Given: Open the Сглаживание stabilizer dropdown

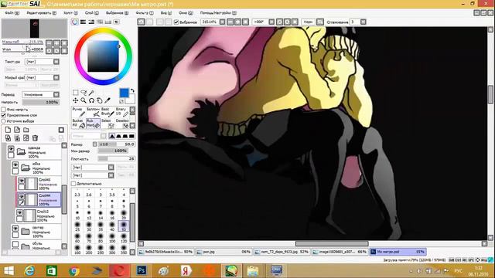Looking at the screenshot, I should tap(364, 22).
